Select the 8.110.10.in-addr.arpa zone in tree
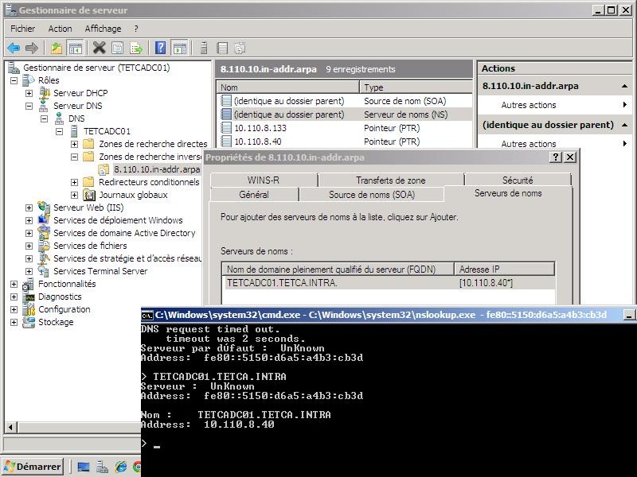The width and height of the screenshot is (637, 477). [157, 169]
